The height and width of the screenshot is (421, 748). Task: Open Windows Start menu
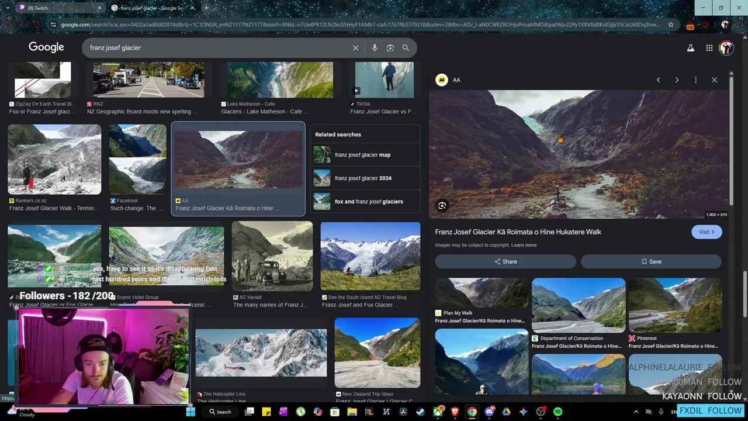[x=191, y=412]
